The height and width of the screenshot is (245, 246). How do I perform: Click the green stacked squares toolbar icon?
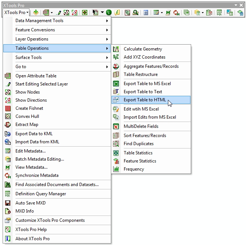[187, 13]
